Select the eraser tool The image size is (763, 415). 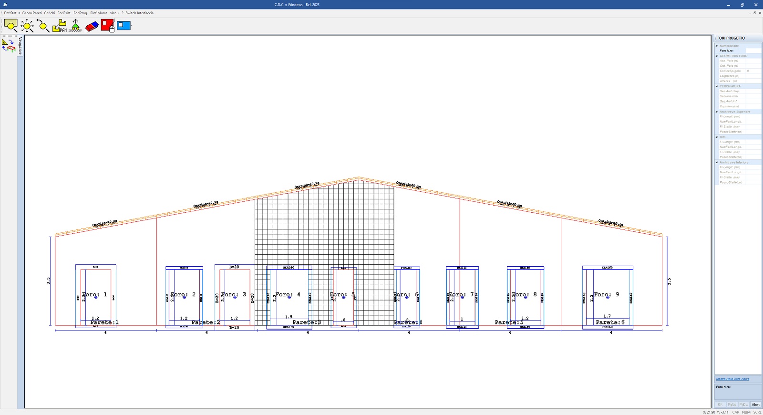92,26
